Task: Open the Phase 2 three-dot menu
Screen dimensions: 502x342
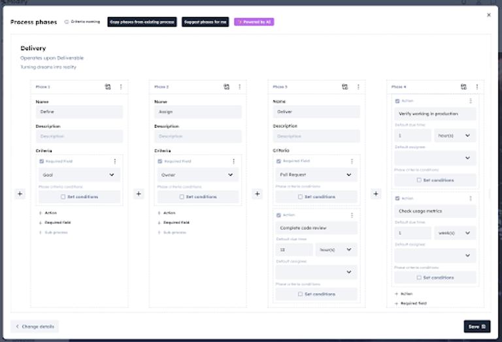Action: pos(239,87)
